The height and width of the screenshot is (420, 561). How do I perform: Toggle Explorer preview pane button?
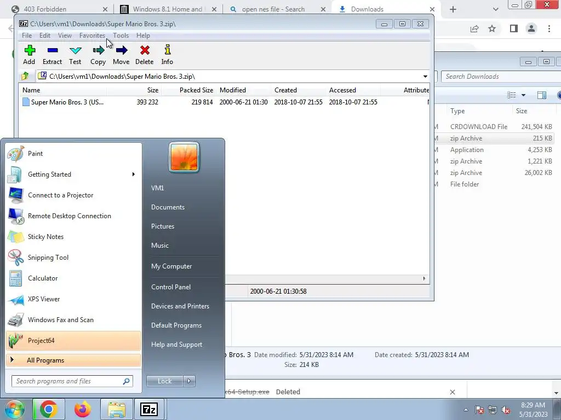pos(542,95)
